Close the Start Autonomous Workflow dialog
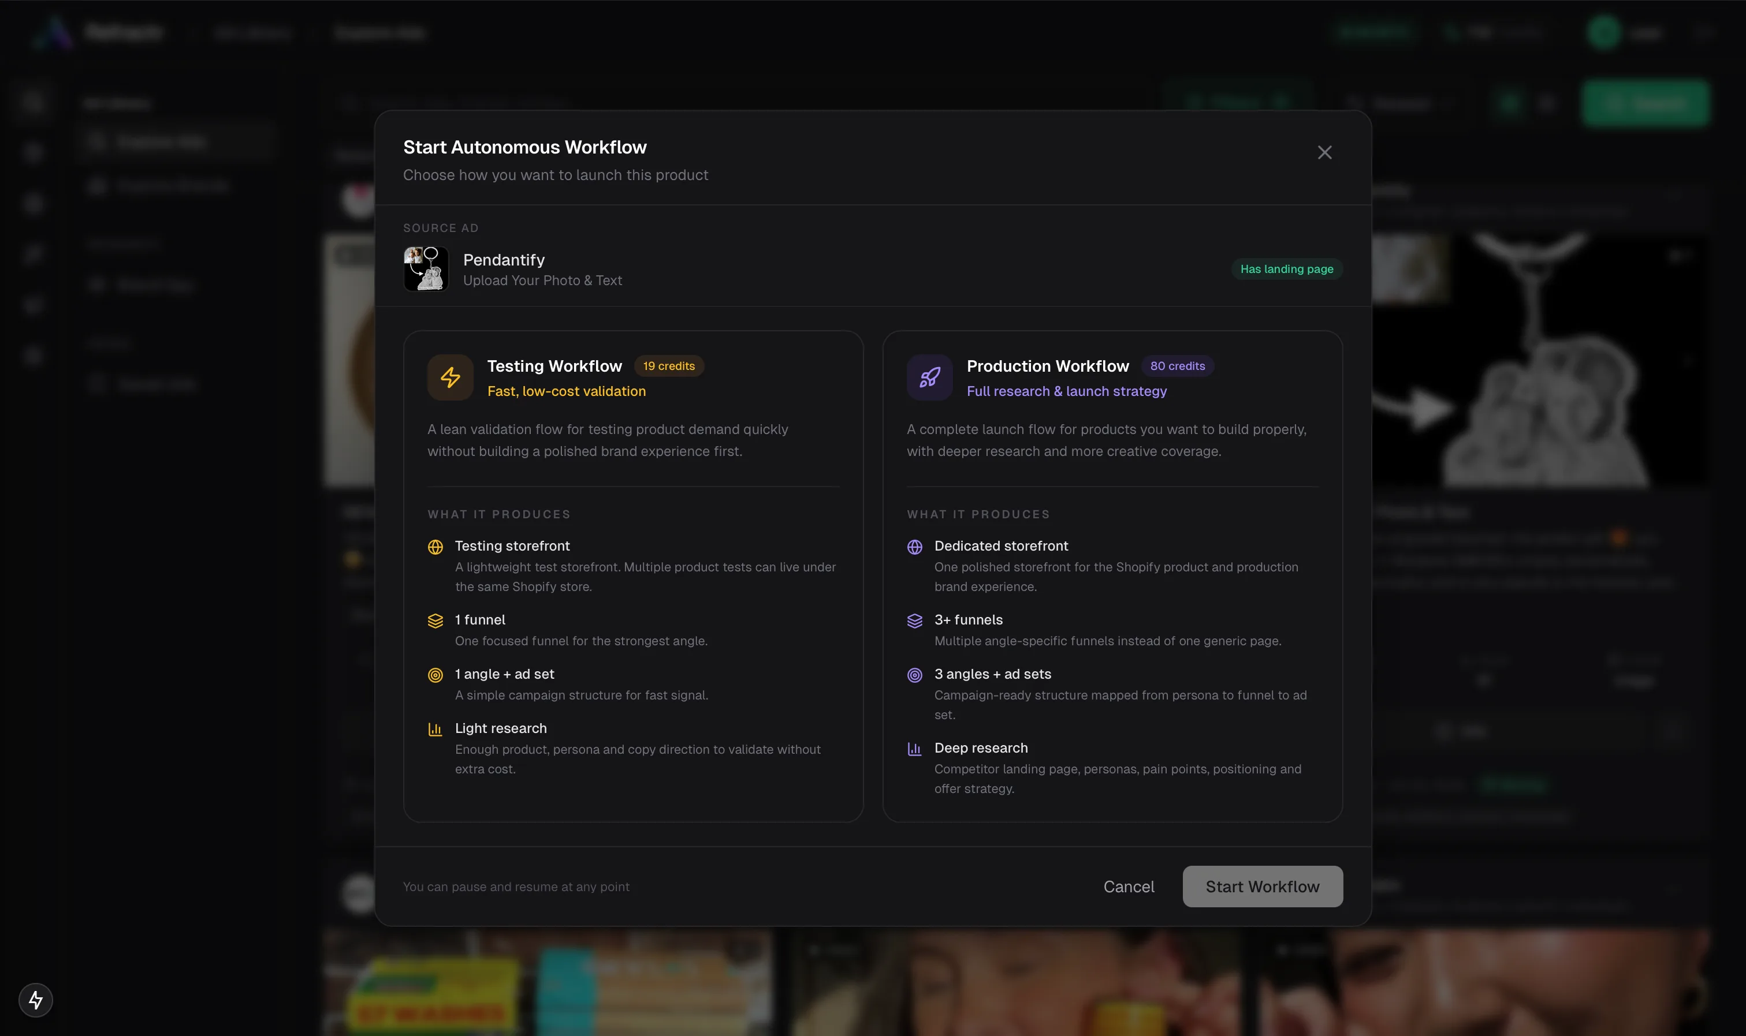This screenshot has width=1746, height=1036. pos(1324,152)
